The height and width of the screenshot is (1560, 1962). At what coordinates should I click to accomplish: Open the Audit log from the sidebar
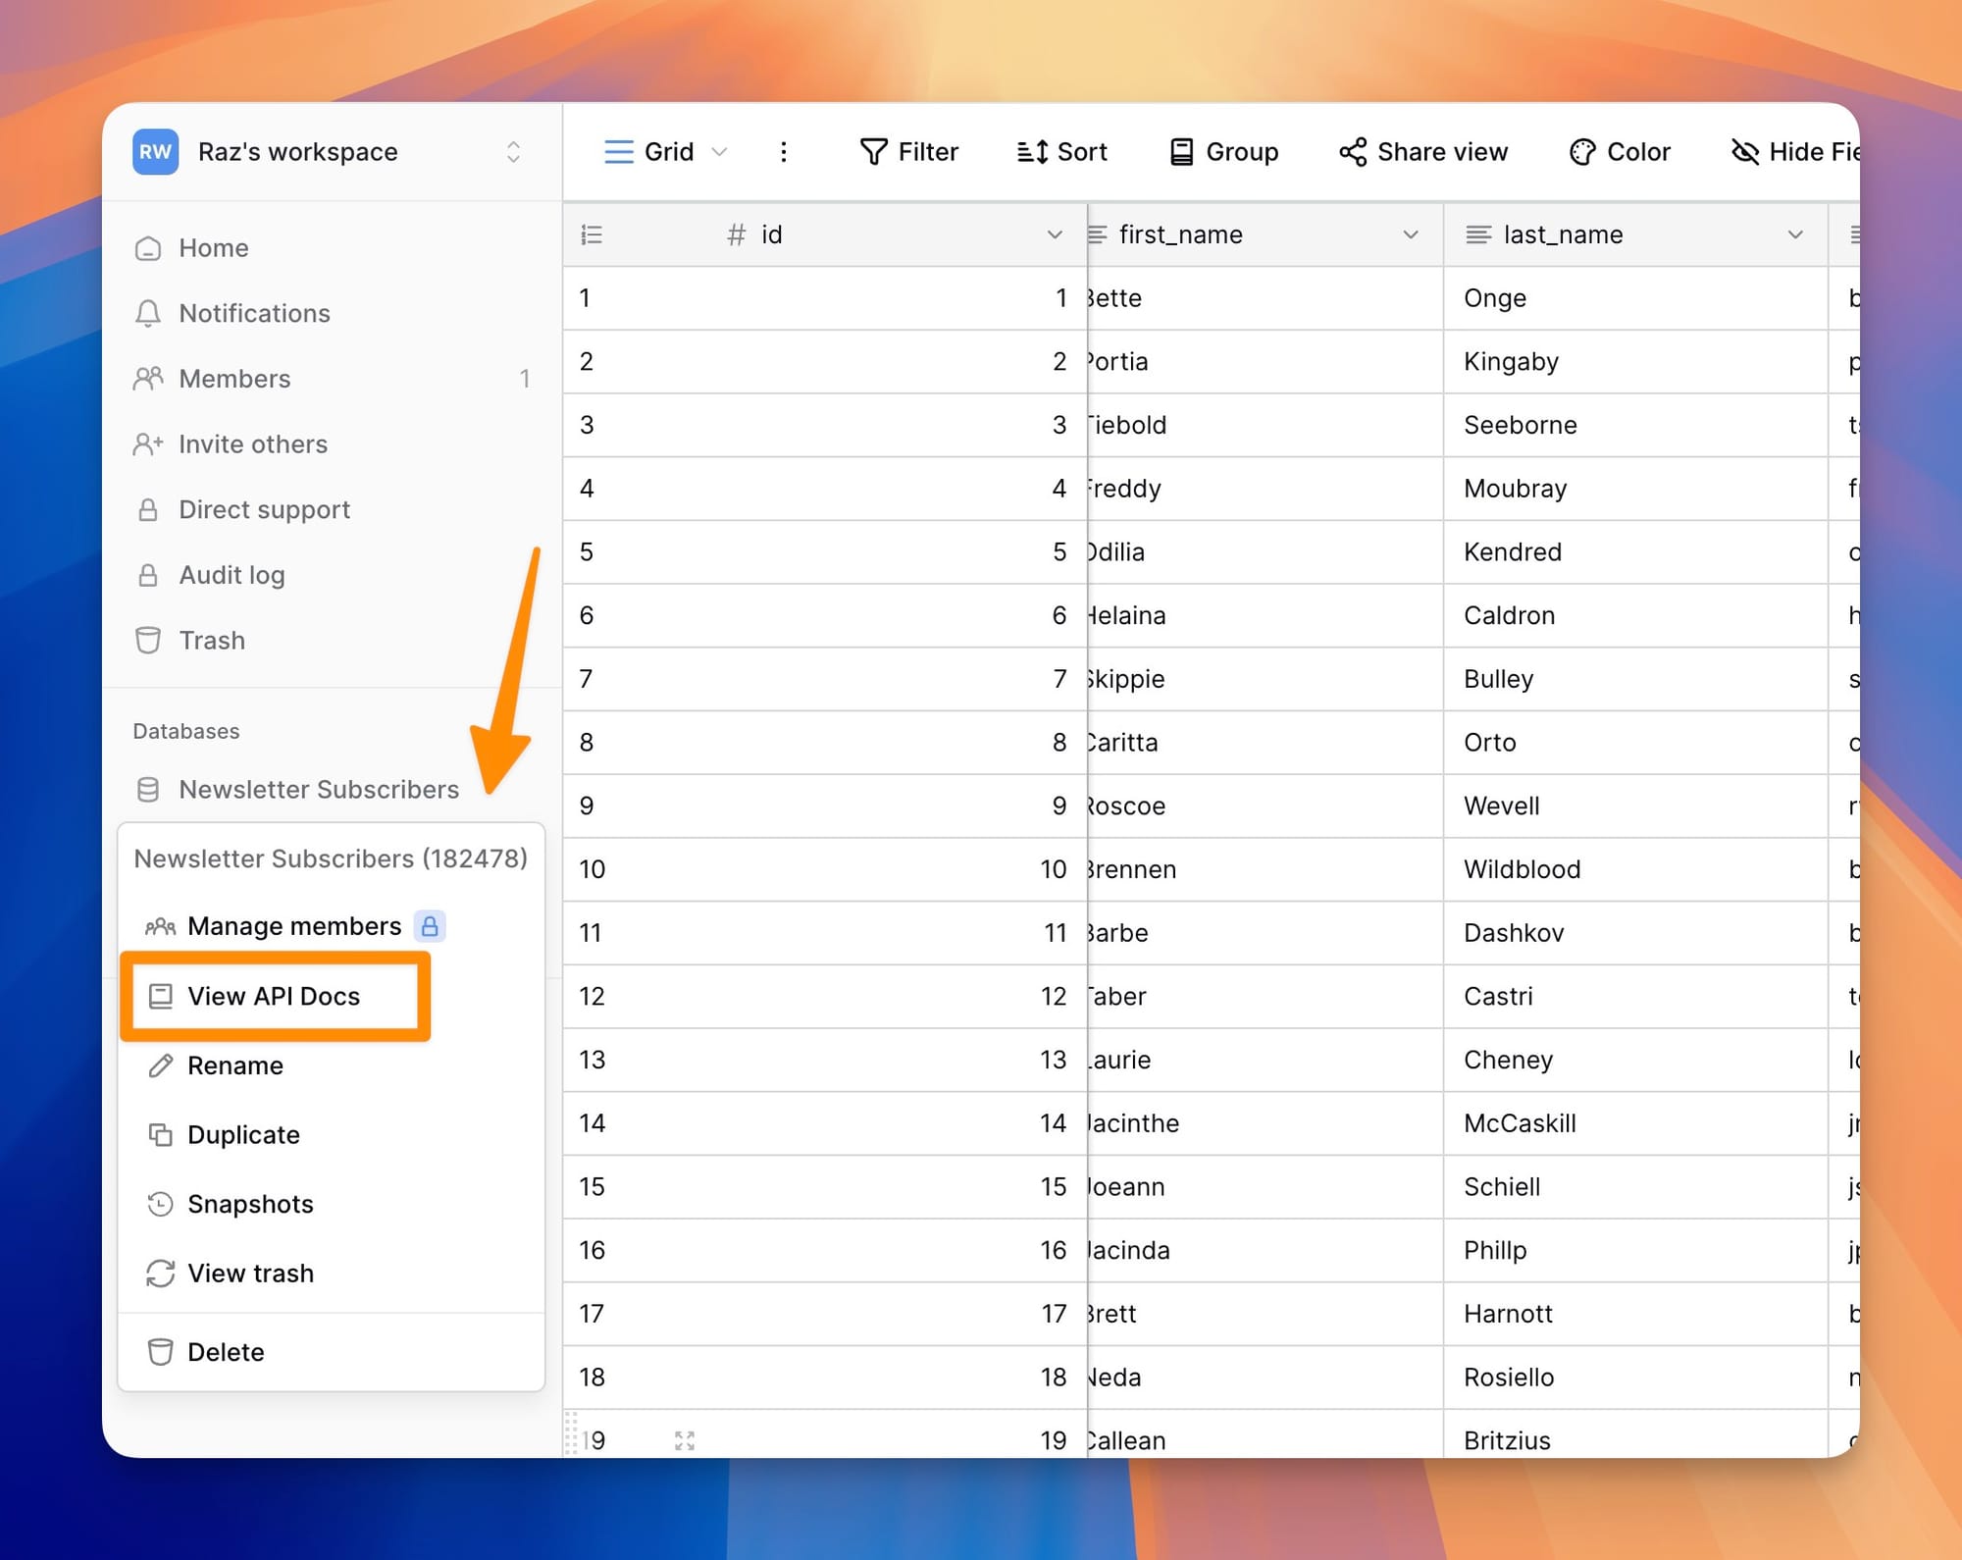pyautogui.click(x=231, y=575)
